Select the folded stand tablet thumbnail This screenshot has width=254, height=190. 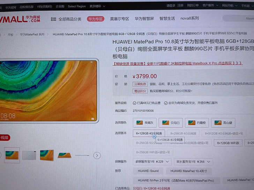(x=65, y=155)
